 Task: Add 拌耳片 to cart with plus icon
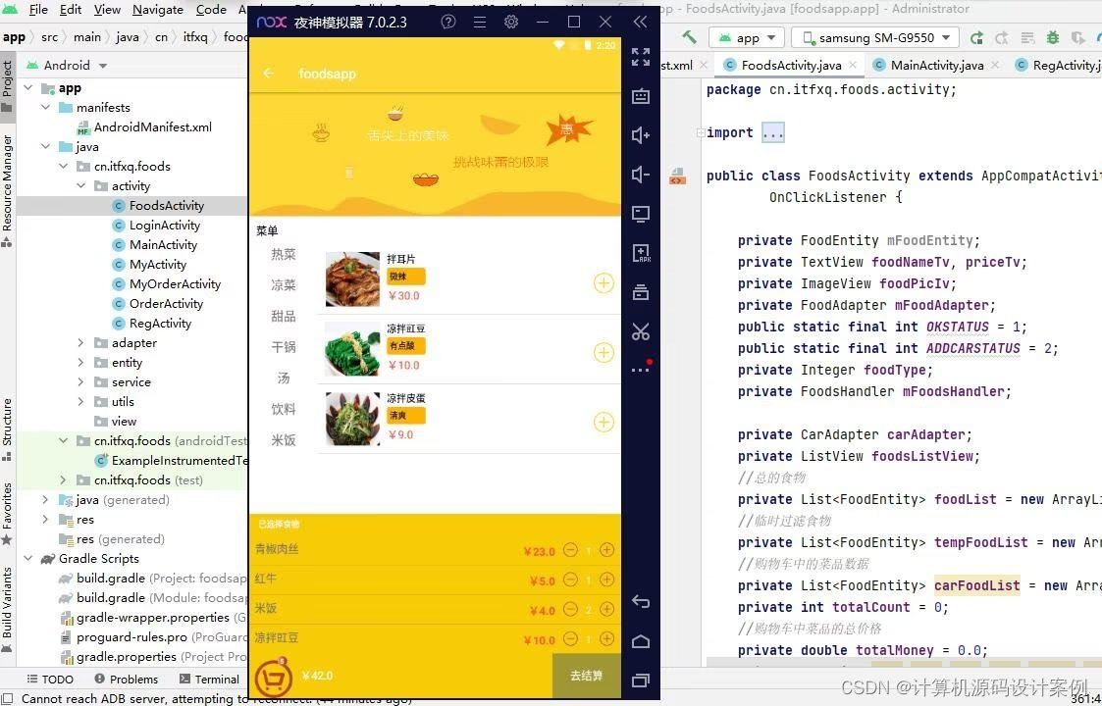(x=603, y=283)
